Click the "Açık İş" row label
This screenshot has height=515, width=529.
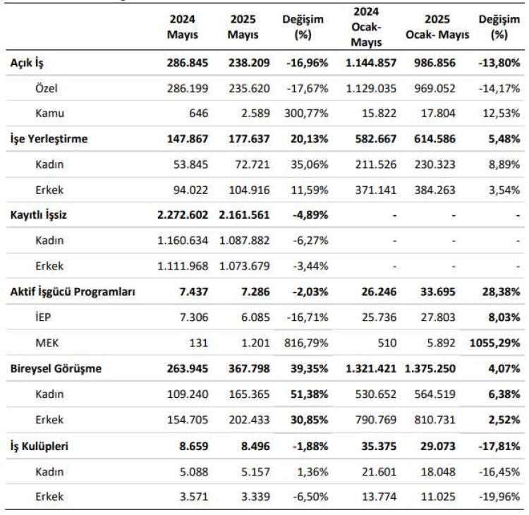point(28,63)
